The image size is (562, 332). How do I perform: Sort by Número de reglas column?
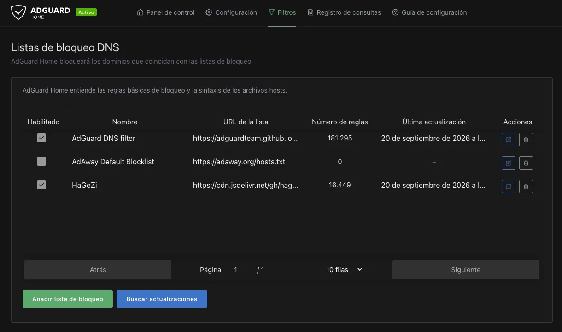pos(340,122)
